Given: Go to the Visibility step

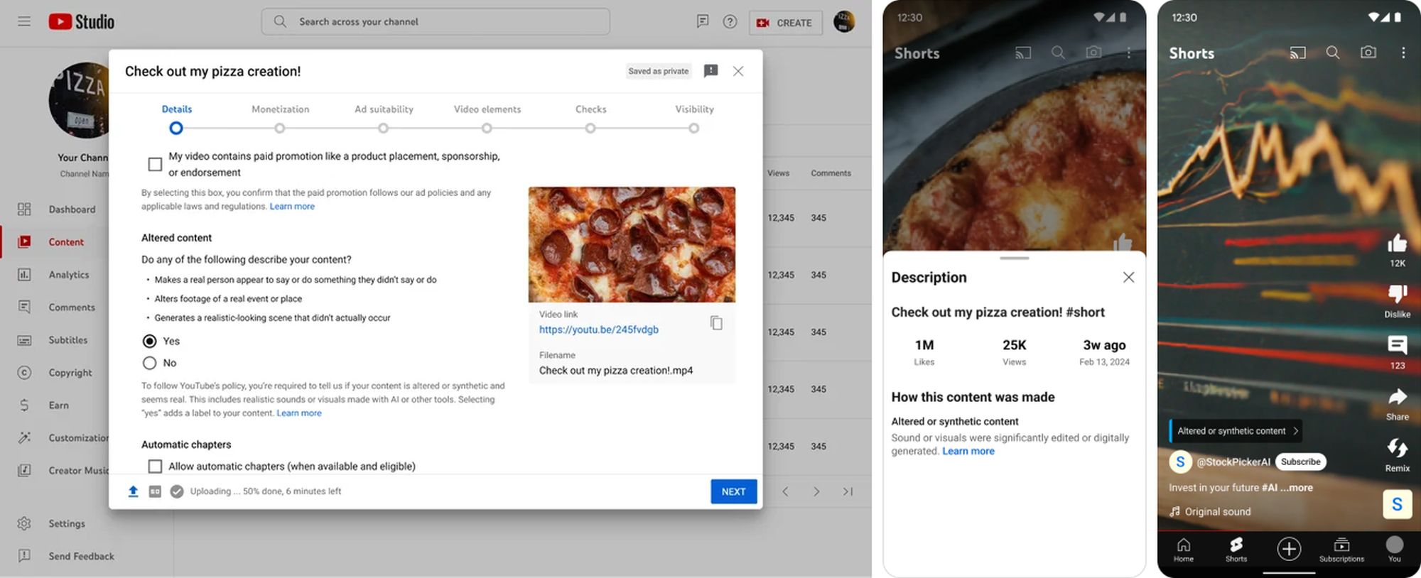Looking at the screenshot, I should [693, 128].
